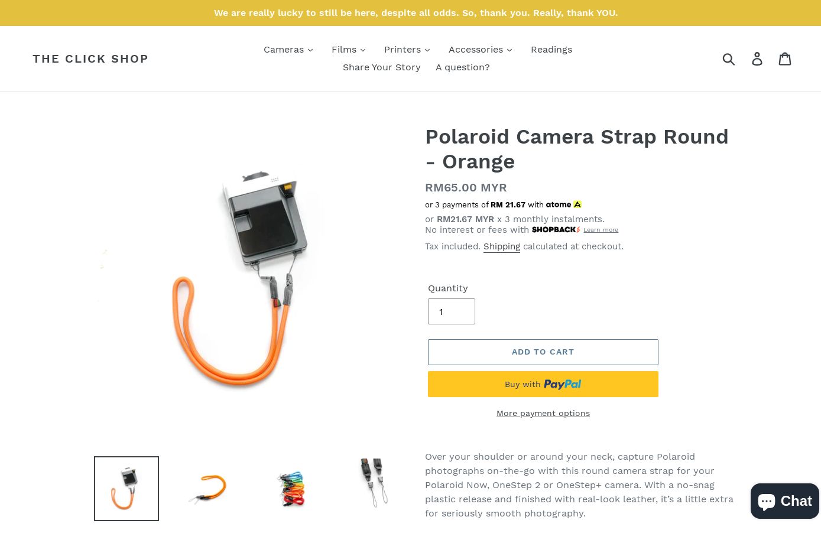The image size is (821, 533).
Task: Click the Add to Cart button
Action: point(543,352)
